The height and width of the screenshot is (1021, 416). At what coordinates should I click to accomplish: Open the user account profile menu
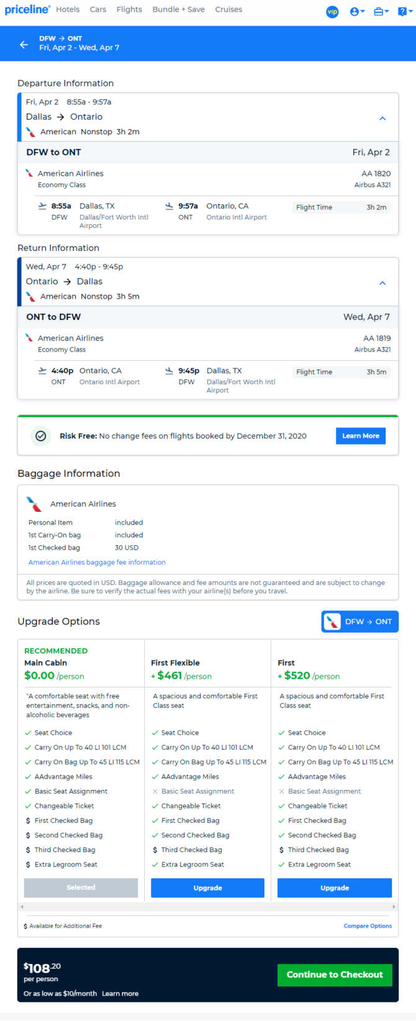(357, 12)
